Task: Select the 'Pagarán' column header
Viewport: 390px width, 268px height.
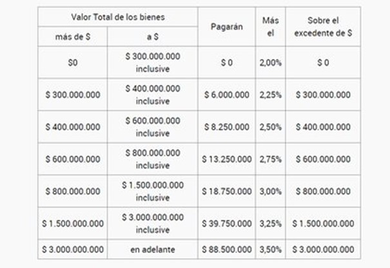Action: pyautogui.click(x=227, y=26)
